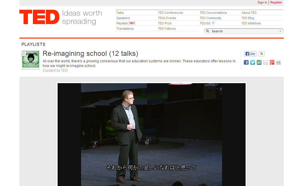
Task: Click the Facebook Like button
Action: [250, 54]
